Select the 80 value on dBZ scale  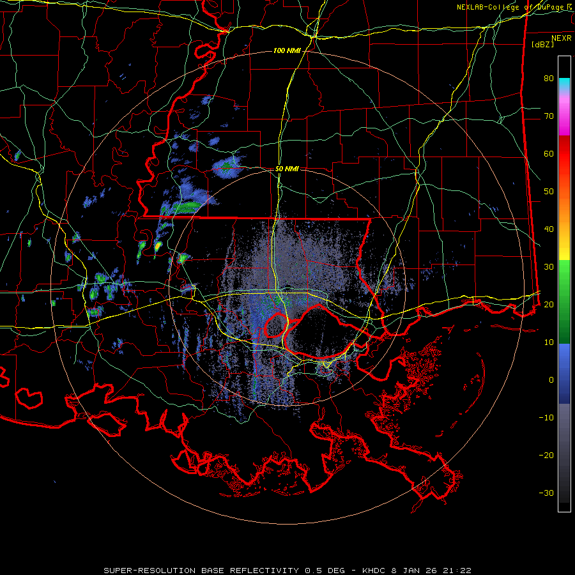coord(549,79)
